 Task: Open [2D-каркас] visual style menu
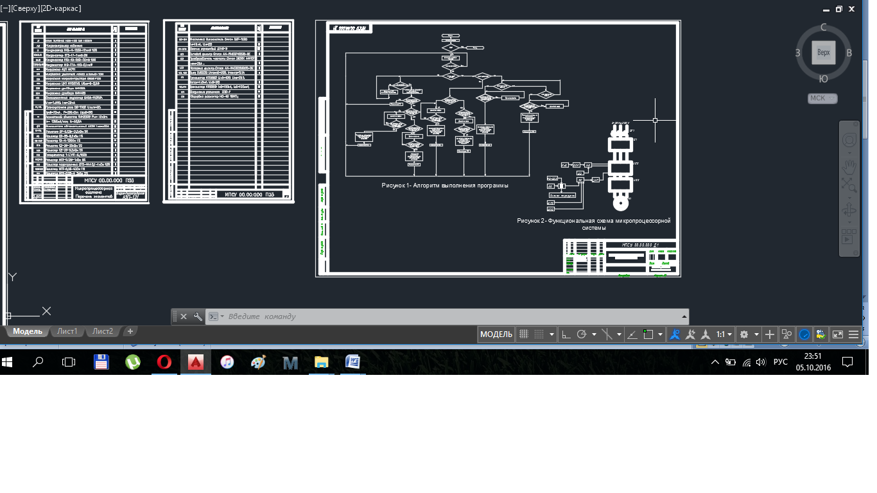pos(61,8)
